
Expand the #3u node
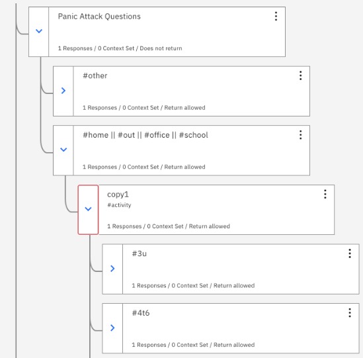[x=112, y=269]
